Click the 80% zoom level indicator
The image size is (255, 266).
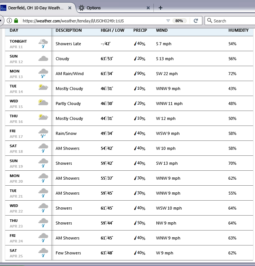pos(179,21)
